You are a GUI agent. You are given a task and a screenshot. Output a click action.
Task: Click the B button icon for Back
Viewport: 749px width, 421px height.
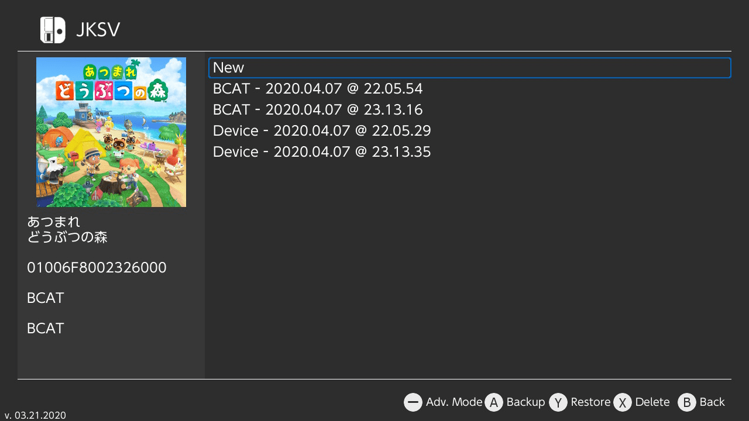(687, 402)
